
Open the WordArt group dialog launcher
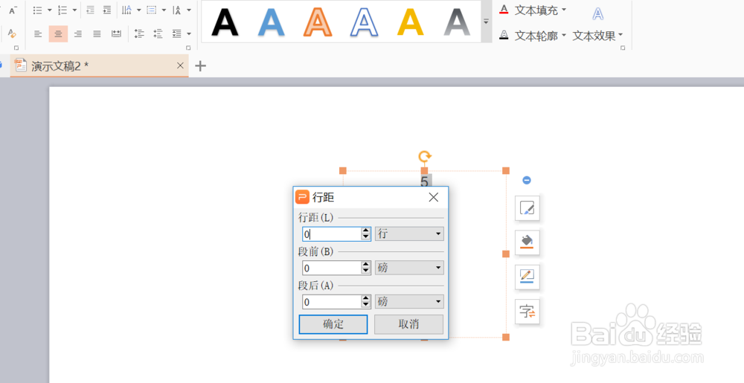coord(623,48)
